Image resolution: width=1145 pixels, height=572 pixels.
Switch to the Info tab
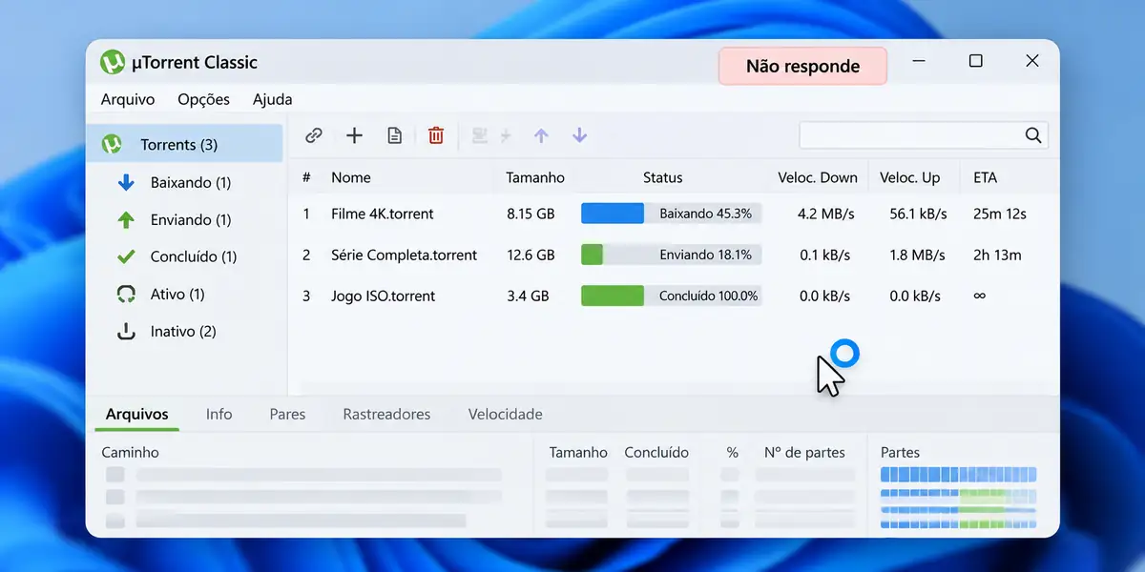click(x=219, y=414)
